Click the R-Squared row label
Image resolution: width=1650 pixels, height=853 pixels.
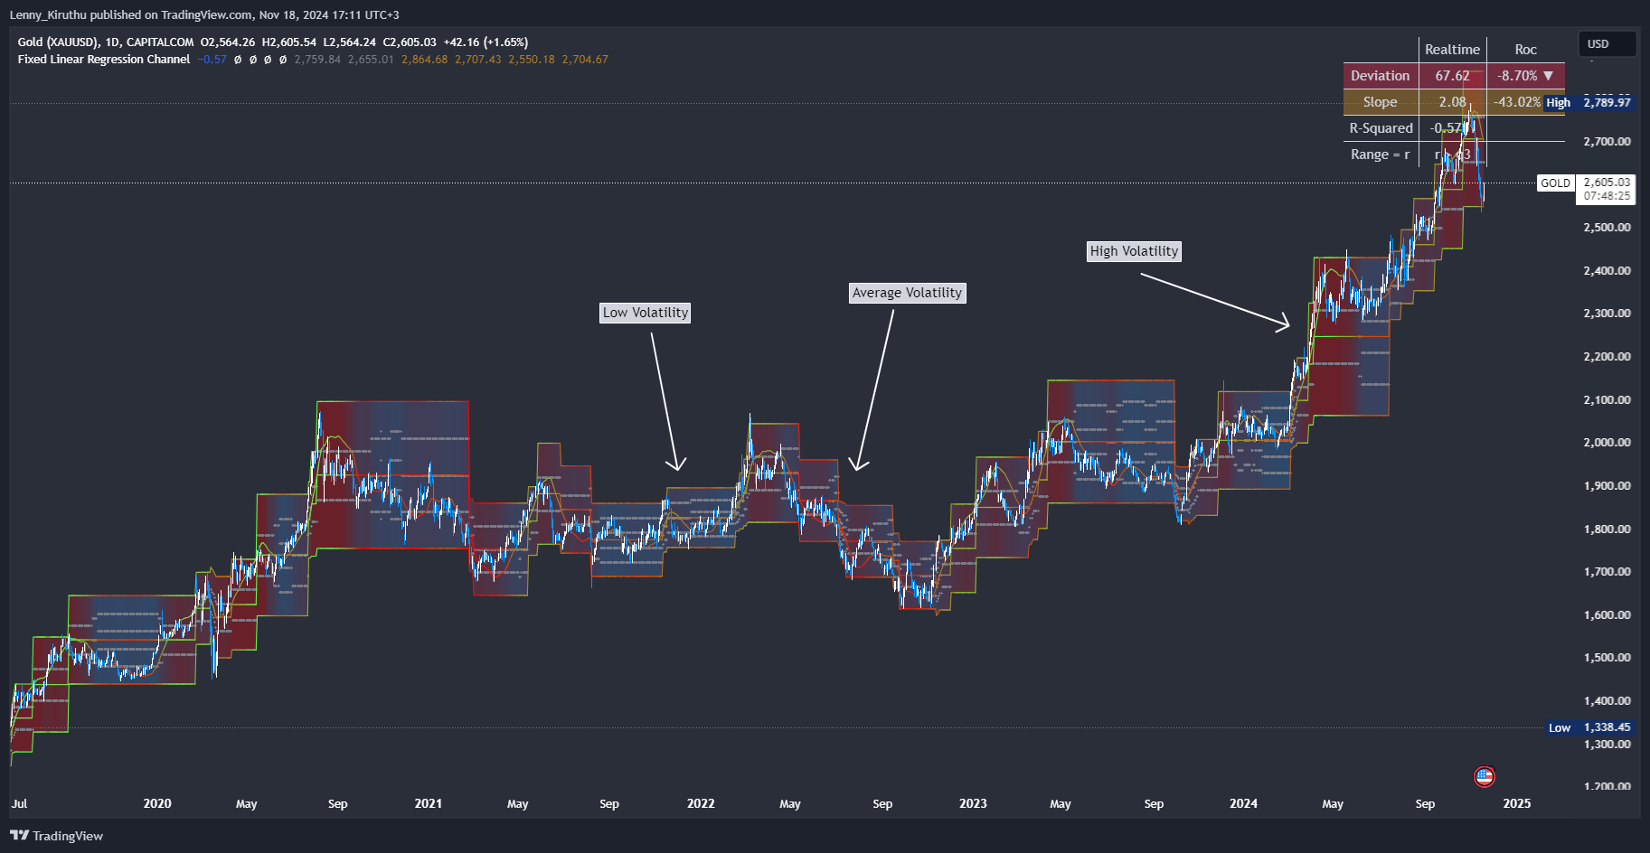[x=1381, y=128]
